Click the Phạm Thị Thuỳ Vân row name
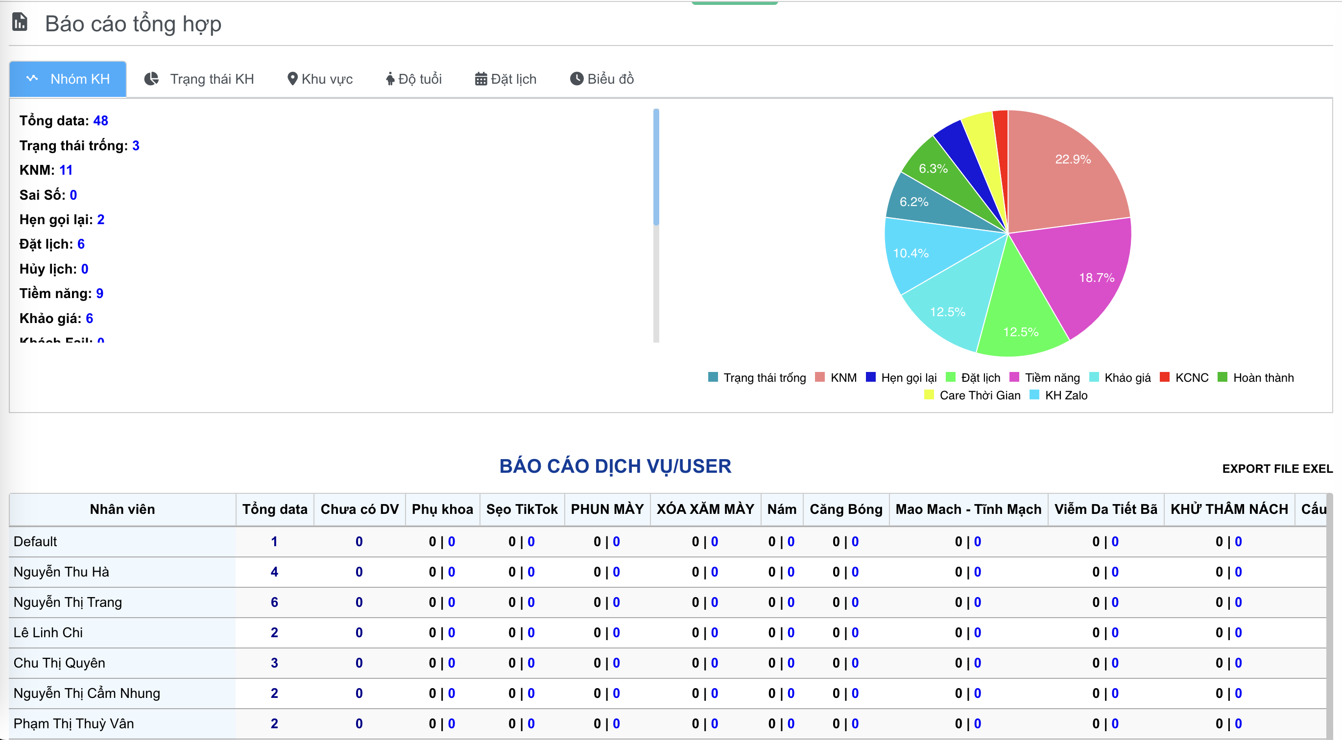Viewport: 1342px width, 740px height. (73, 723)
